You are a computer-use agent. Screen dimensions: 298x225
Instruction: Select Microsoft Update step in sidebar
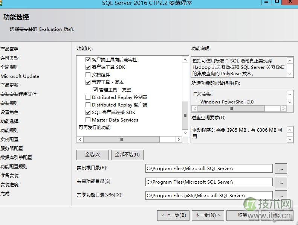point(20,76)
